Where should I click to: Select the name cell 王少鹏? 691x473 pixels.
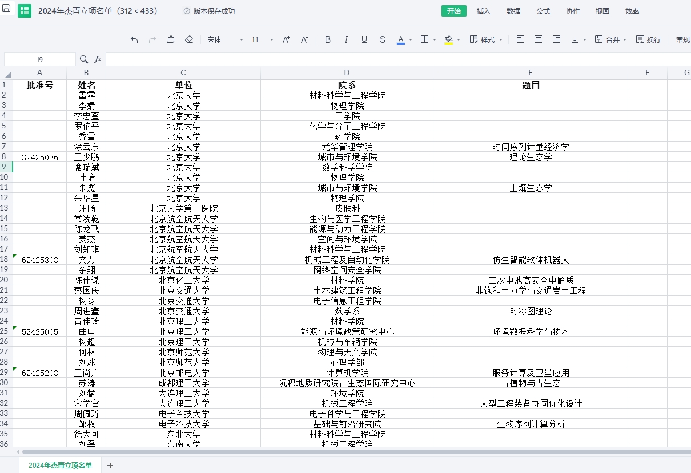coord(86,157)
